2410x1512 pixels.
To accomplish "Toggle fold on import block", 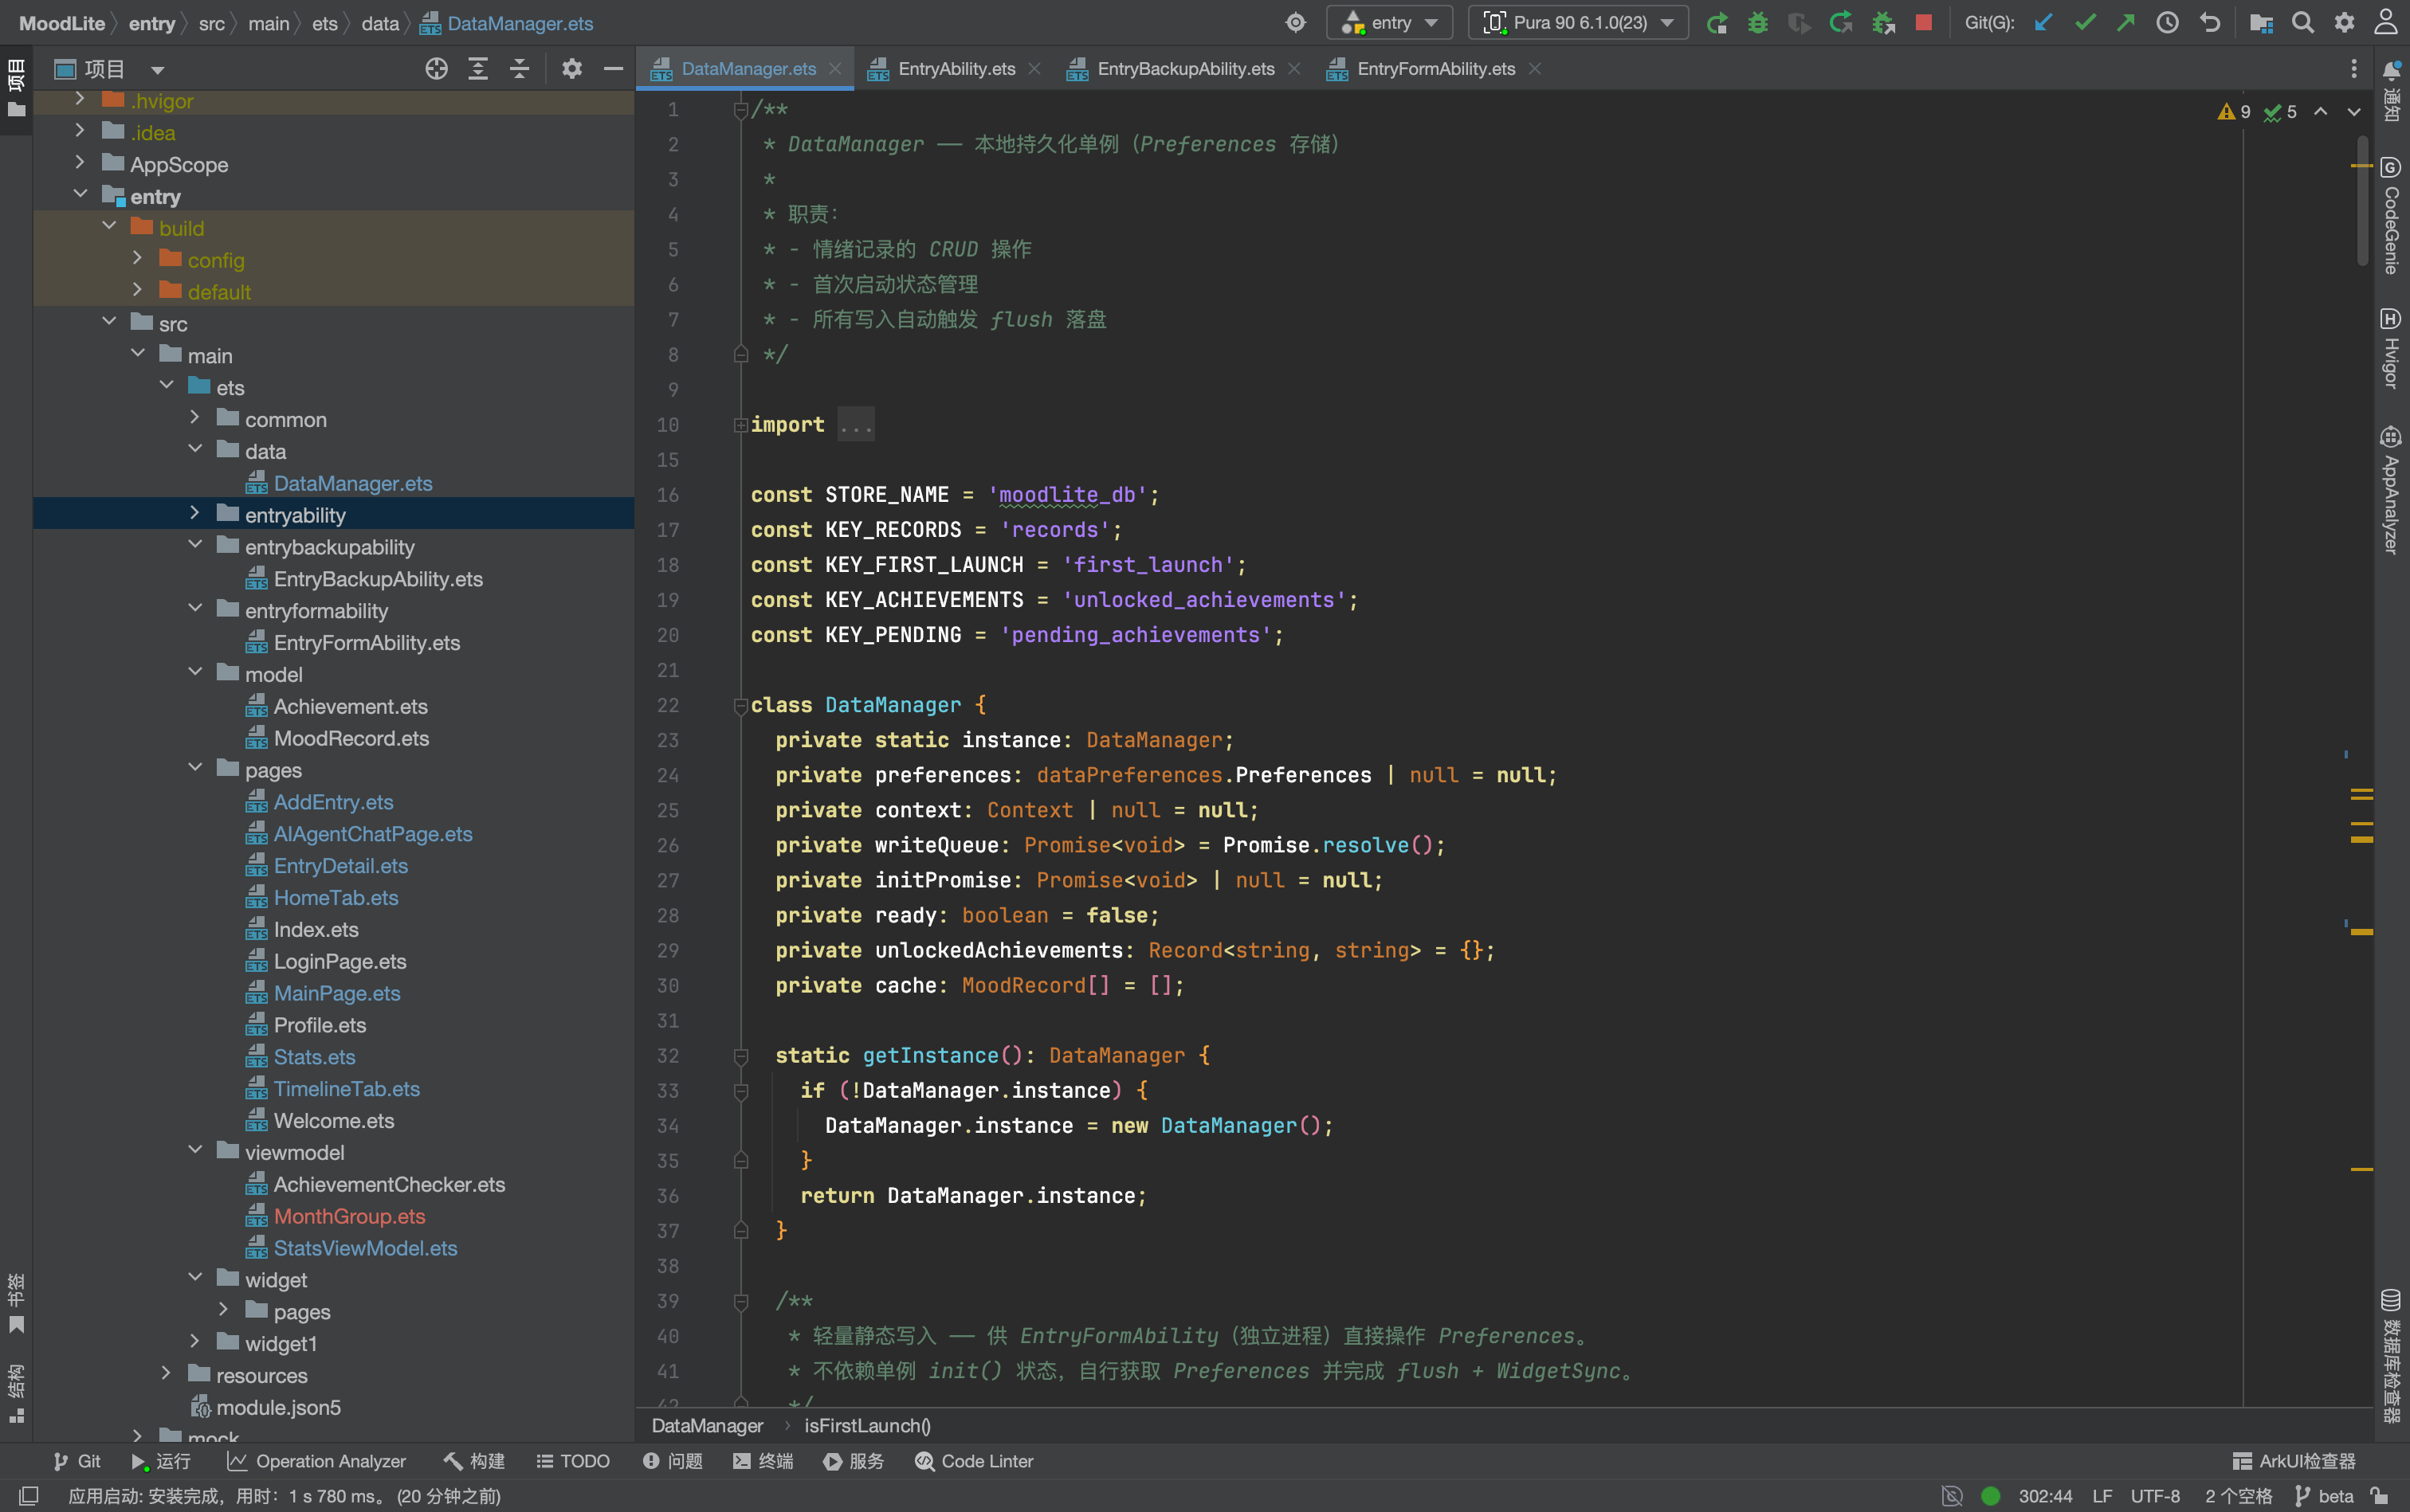I will coord(740,425).
